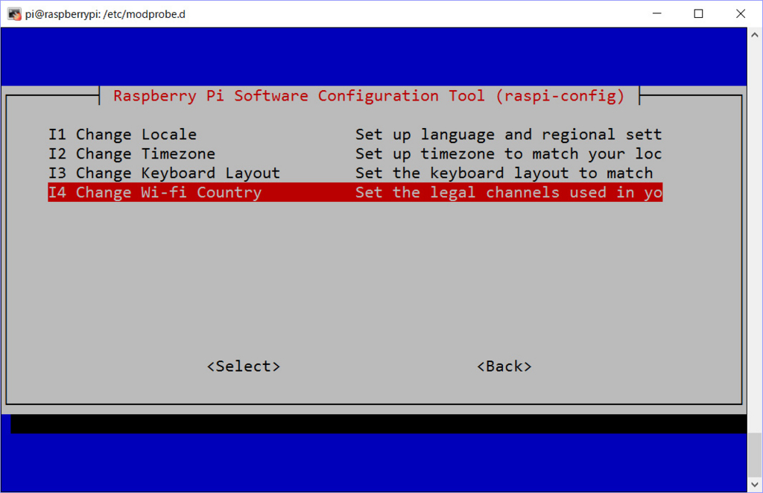Select I3 Change Keyboard Layout option
Image resolution: width=763 pixels, height=493 pixels.
(x=355, y=173)
